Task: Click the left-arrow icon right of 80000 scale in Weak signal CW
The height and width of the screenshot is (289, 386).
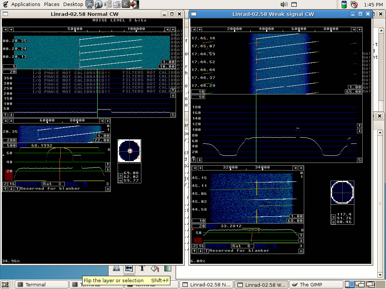Action: (359, 29)
